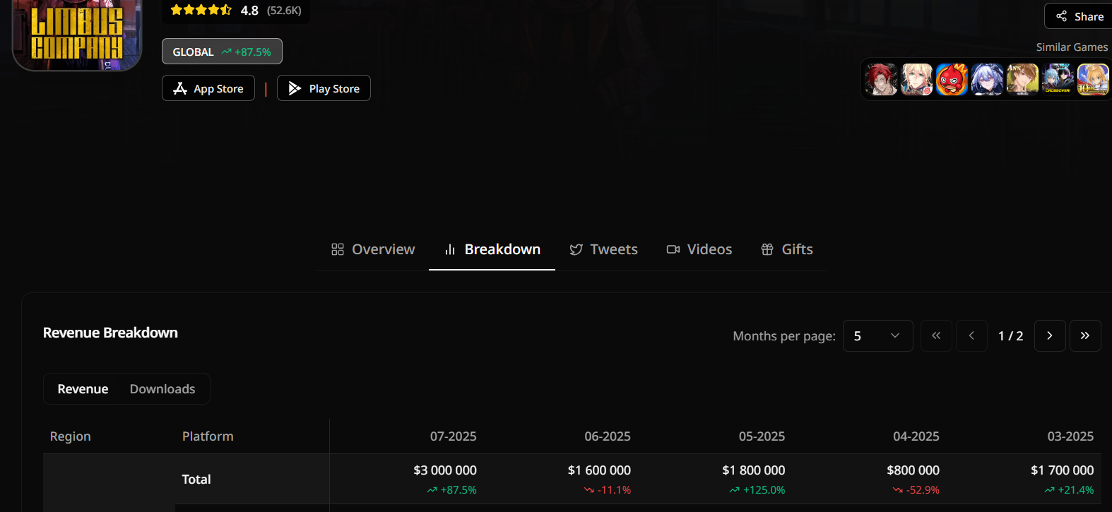Click the 05-2025 column header
The width and height of the screenshot is (1112, 512).
click(x=762, y=436)
